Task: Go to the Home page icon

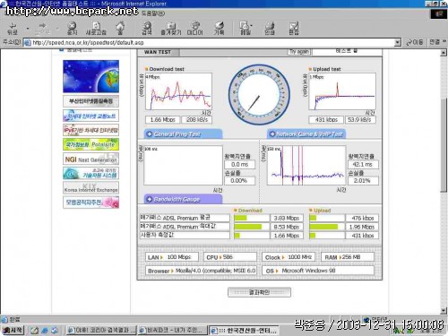Action: (120, 29)
